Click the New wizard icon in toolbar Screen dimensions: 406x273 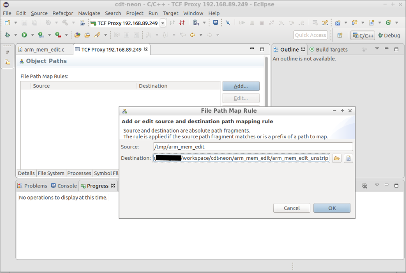7,23
